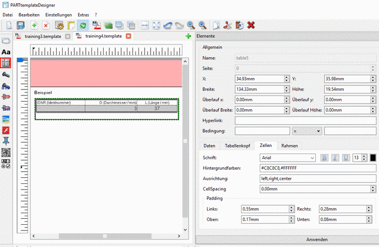Screen dimensions: 379x247
Task: Open the Extras menu
Action: (83, 15)
